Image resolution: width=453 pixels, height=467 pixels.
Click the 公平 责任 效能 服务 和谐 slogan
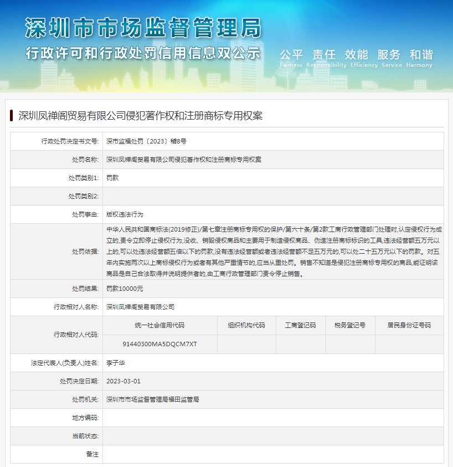click(356, 55)
